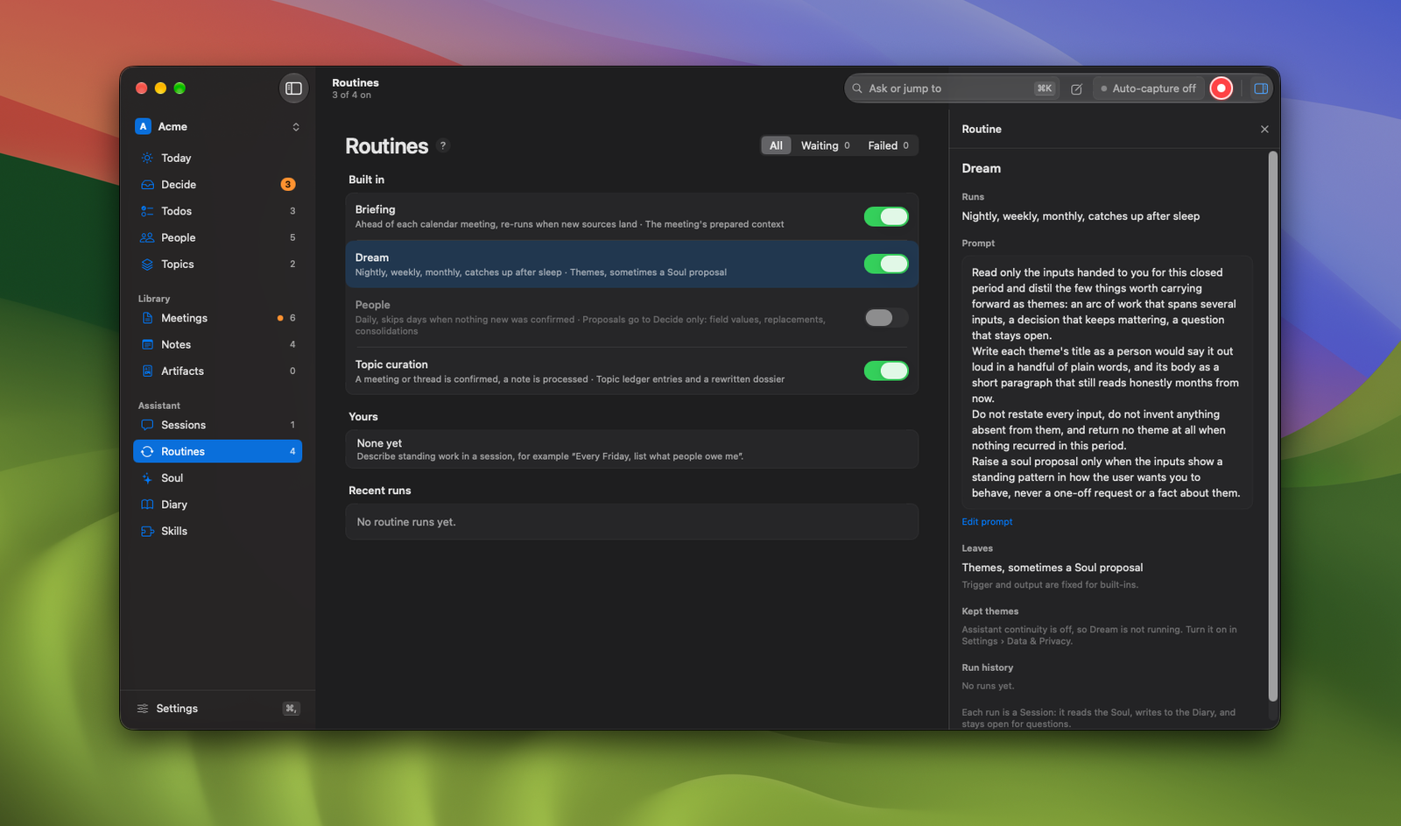Disable the Briefing routine switch
The image size is (1401, 826).
click(x=886, y=216)
